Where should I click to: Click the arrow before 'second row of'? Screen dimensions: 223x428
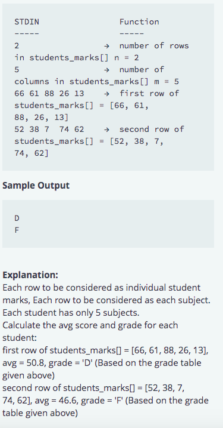point(107,130)
